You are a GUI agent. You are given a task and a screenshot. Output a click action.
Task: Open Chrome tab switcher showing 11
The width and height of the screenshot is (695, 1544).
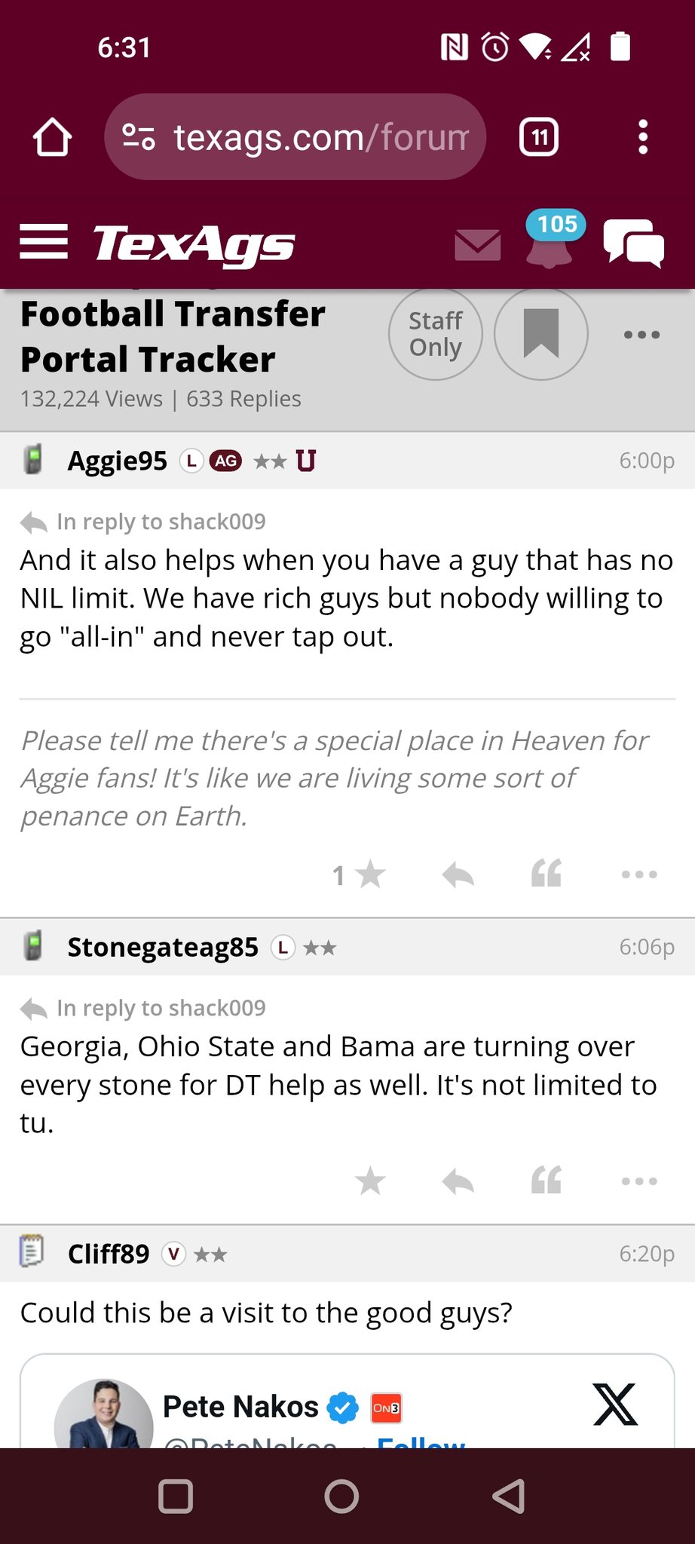point(538,137)
